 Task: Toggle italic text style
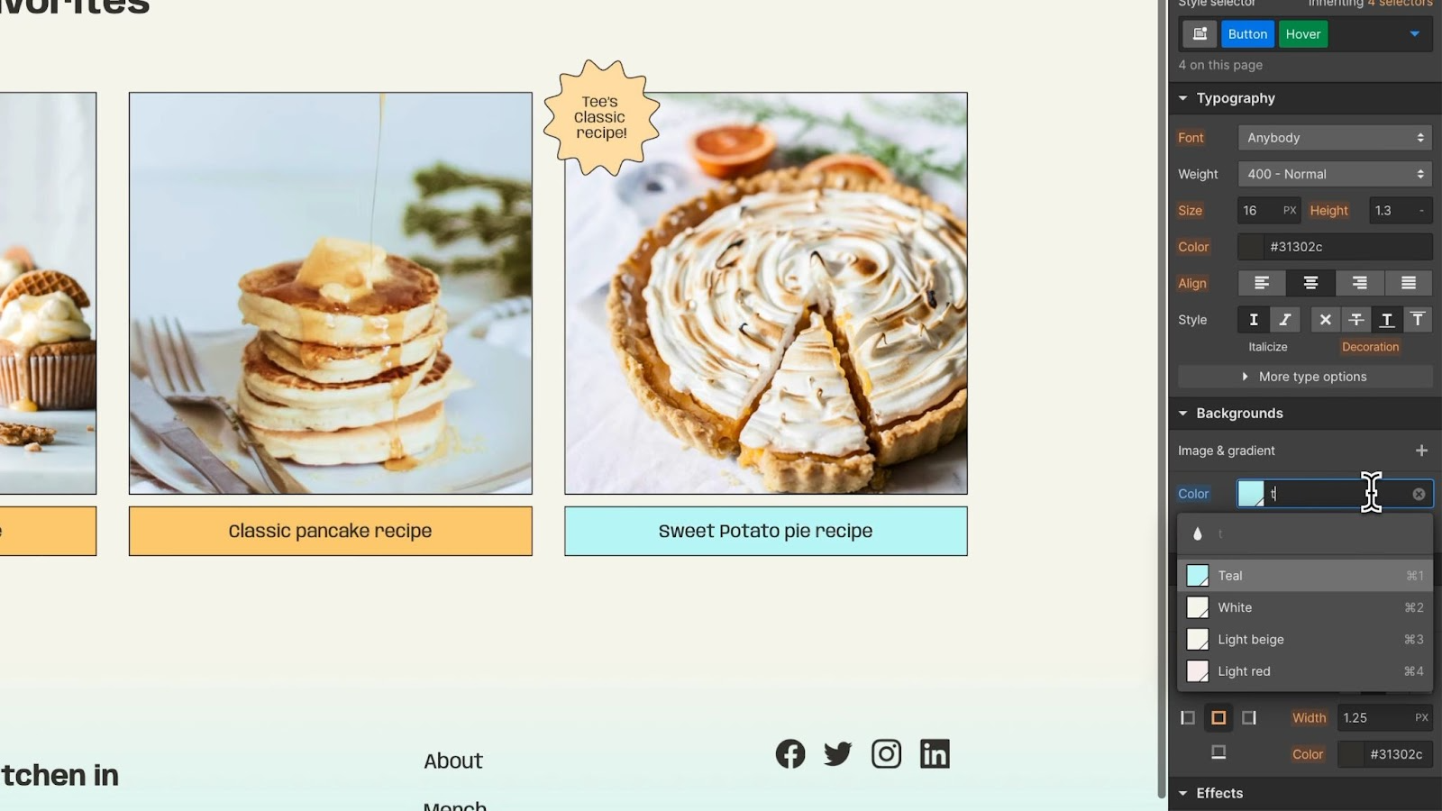(x=1284, y=320)
